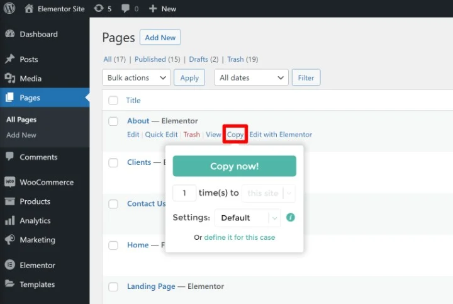The width and height of the screenshot is (453, 304).
Task: Click New in the admin bar
Action: [x=169, y=9]
